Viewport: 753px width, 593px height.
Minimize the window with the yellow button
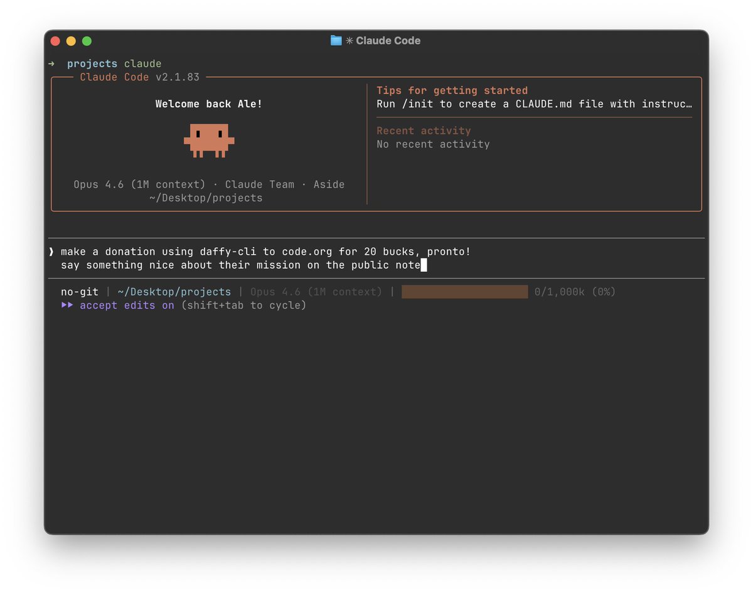[71, 41]
